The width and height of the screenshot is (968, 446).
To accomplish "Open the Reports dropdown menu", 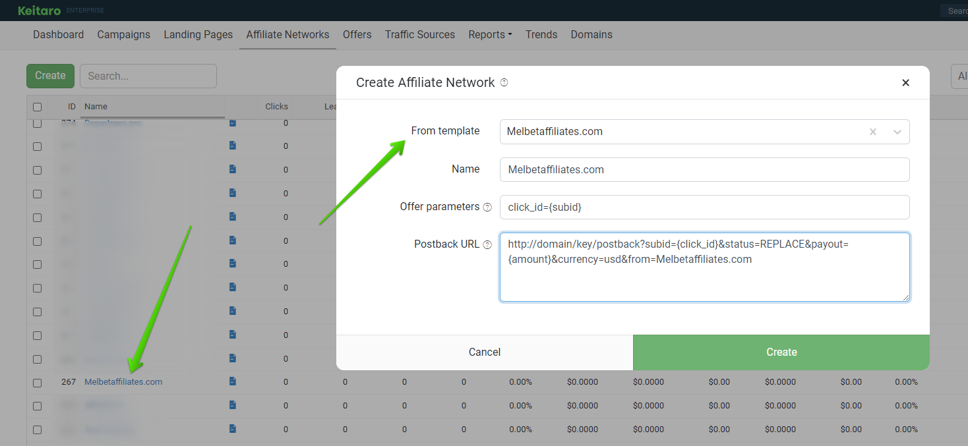I will 490,35.
